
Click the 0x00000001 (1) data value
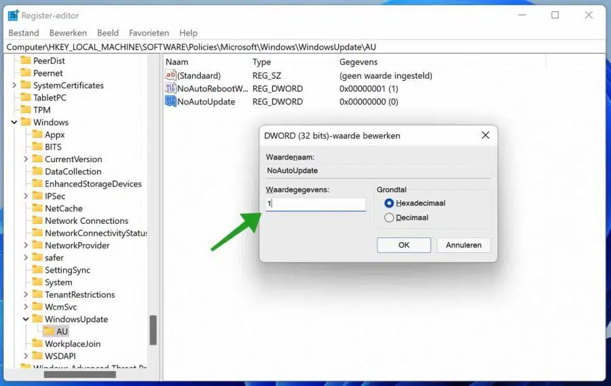[369, 88]
